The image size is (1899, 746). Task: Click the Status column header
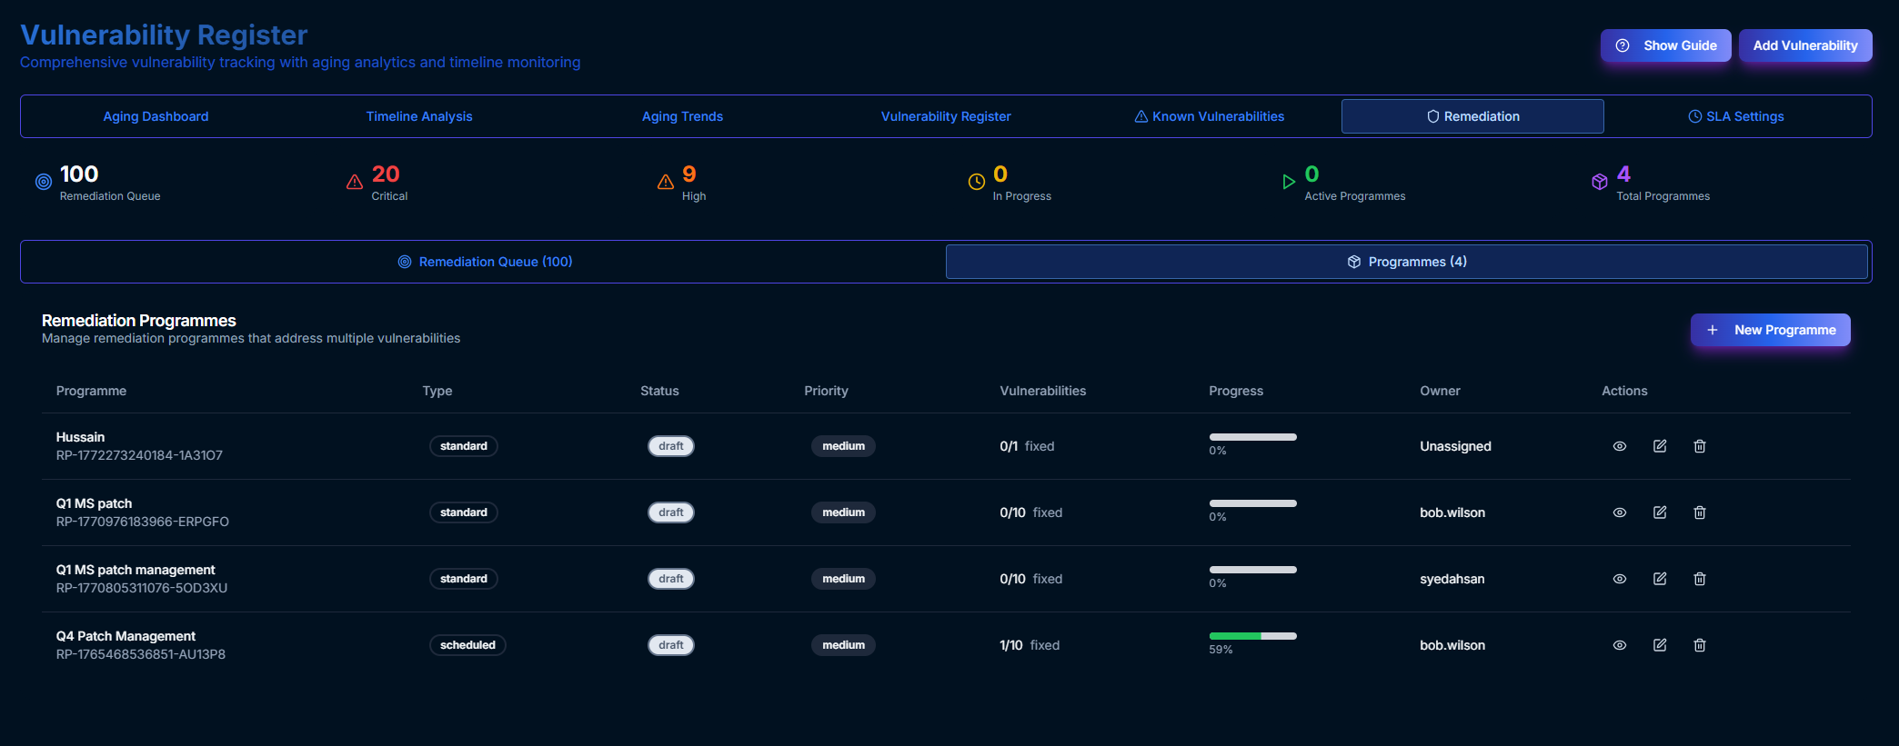tap(659, 391)
